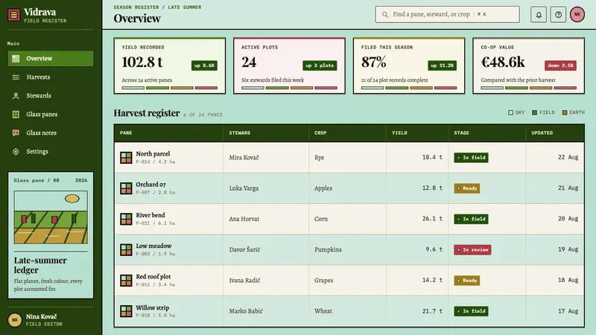
Task: Click the Glass notes speech icon
Action: click(16, 133)
